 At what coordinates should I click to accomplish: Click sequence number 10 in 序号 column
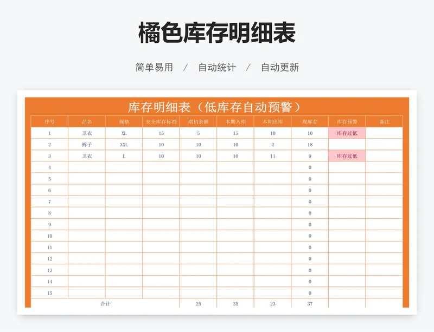(49, 236)
